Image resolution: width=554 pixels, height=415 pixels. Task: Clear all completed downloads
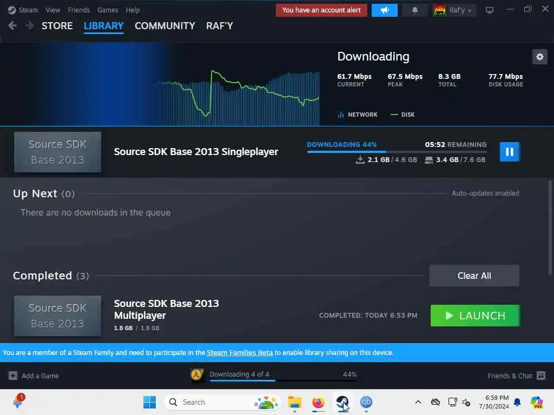pyautogui.click(x=474, y=276)
